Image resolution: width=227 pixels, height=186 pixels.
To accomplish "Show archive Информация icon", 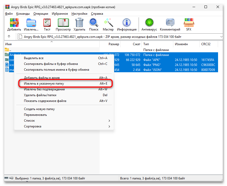I will [x=127, y=23].
